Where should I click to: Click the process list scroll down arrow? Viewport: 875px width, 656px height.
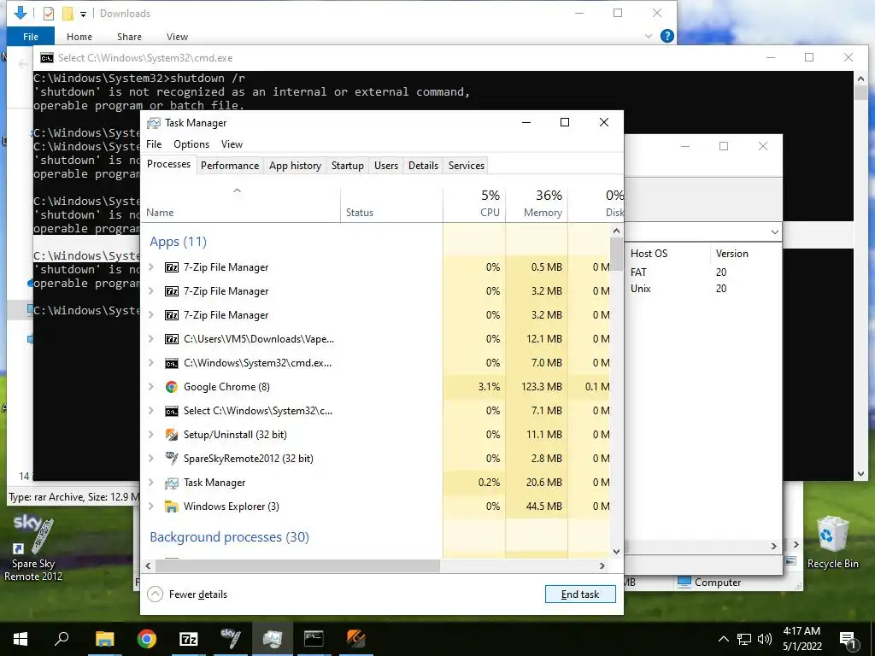tap(617, 552)
